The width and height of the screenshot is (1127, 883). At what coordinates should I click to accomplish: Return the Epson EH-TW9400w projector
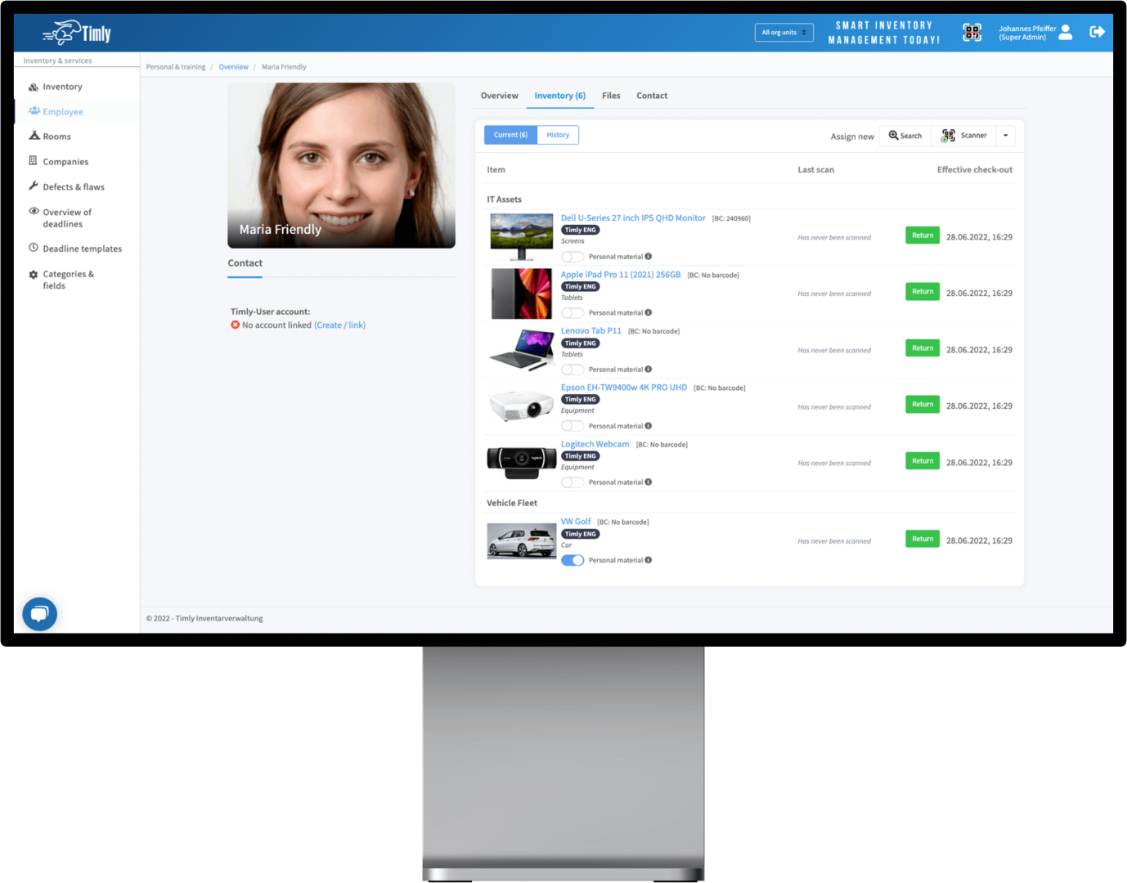tap(923, 405)
